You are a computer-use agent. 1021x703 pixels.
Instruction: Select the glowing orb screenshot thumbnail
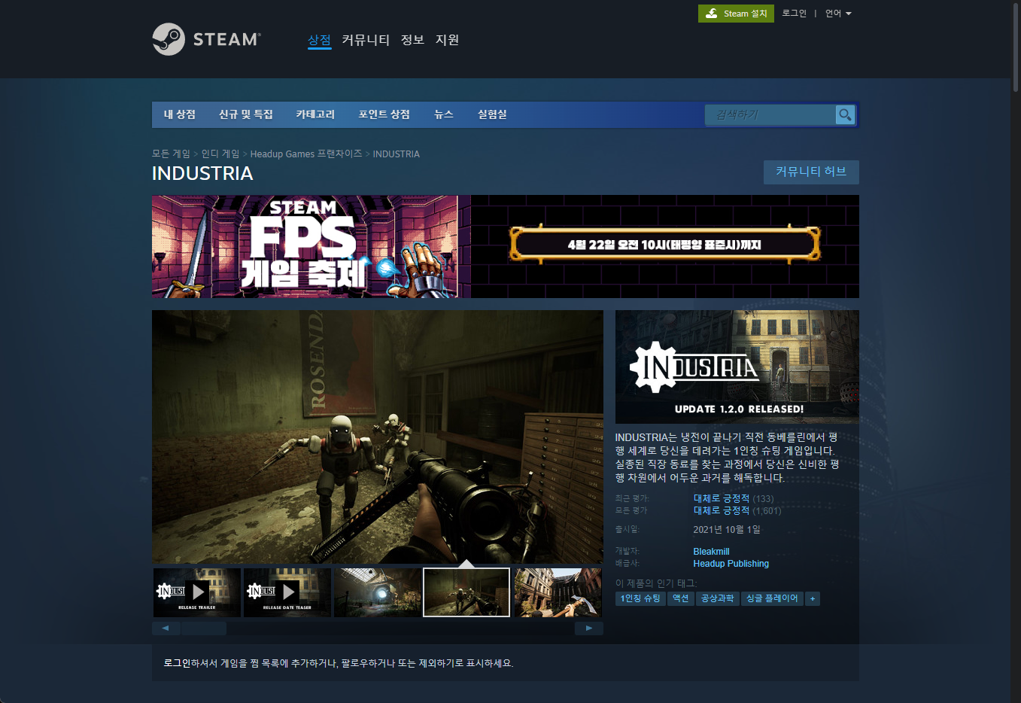click(x=378, y=592)
